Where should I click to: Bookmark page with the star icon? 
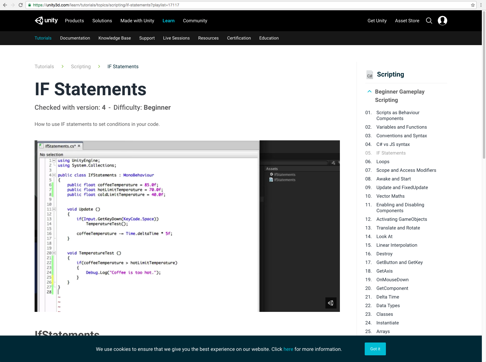click(473, 5)
